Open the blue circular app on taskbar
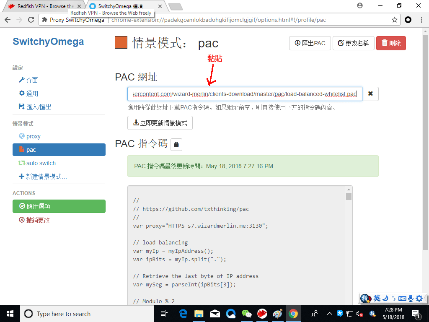 tap(231, 314)
